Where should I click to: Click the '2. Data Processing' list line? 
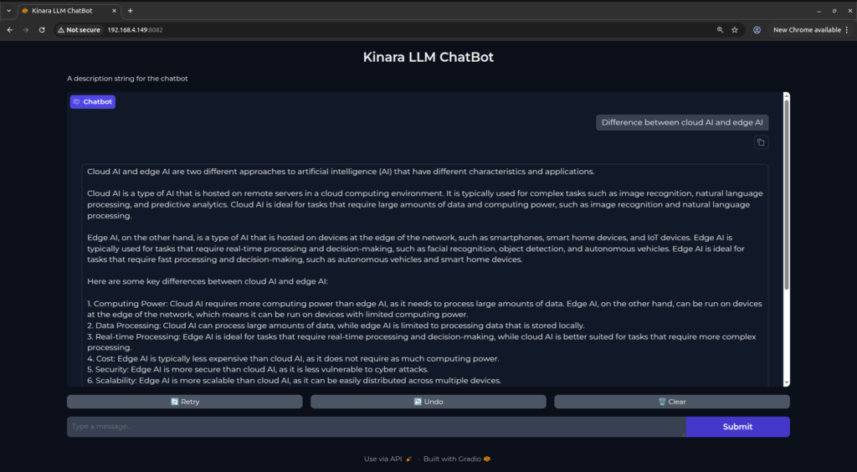pos(336,326)
